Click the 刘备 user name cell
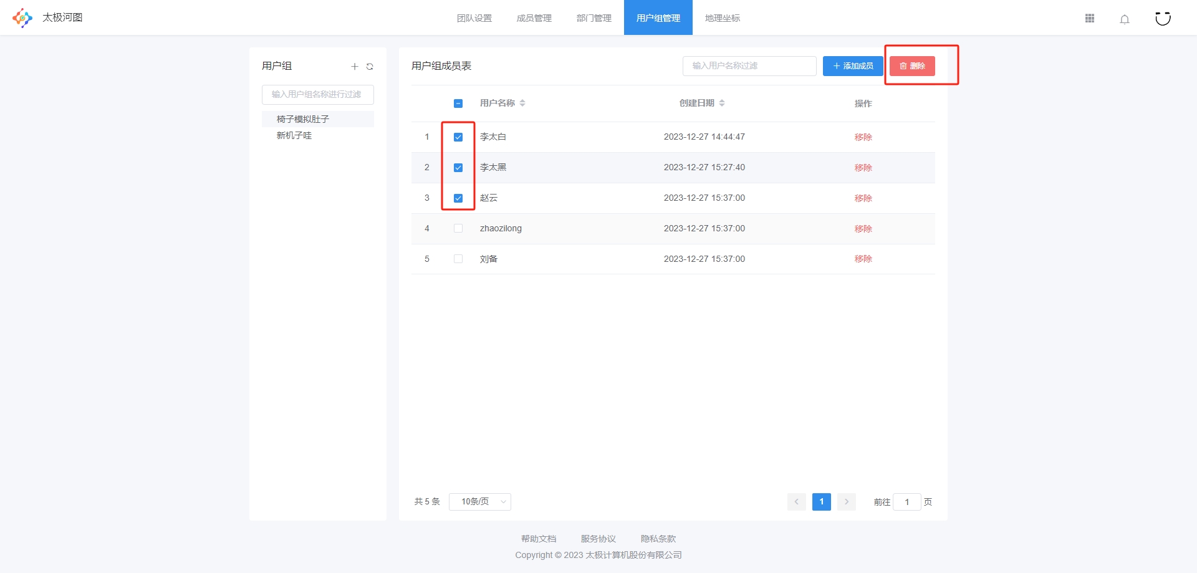This screenshot has width=1197, height=573. coord(489,259)
